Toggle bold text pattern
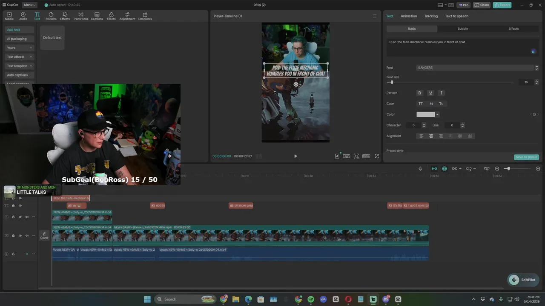Image resolution: width=545 pixels, height=306 pixels. (419, 93)
